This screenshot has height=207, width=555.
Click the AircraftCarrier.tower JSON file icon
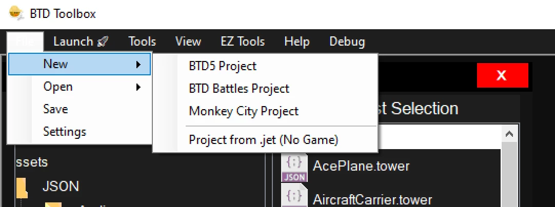coord(294,196)
